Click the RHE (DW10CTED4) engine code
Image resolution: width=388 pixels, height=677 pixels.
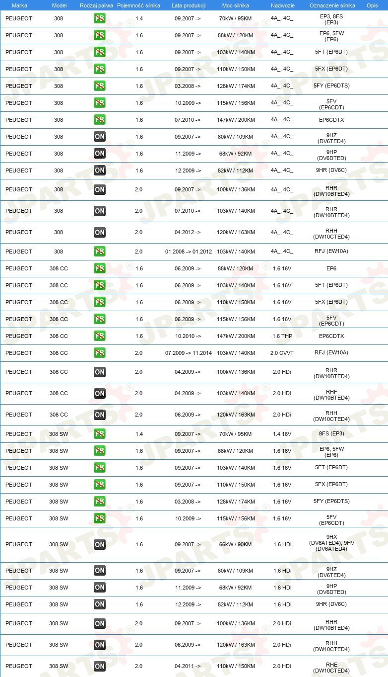(x=331, y=668)
